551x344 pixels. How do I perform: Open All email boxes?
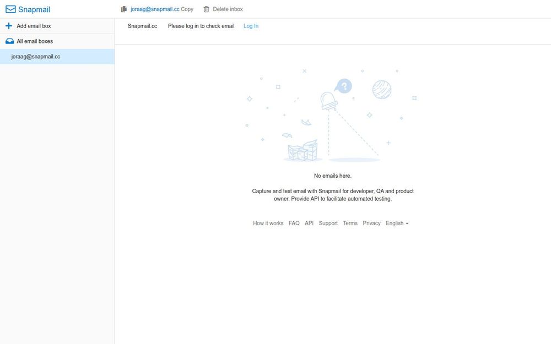point(35,41)
